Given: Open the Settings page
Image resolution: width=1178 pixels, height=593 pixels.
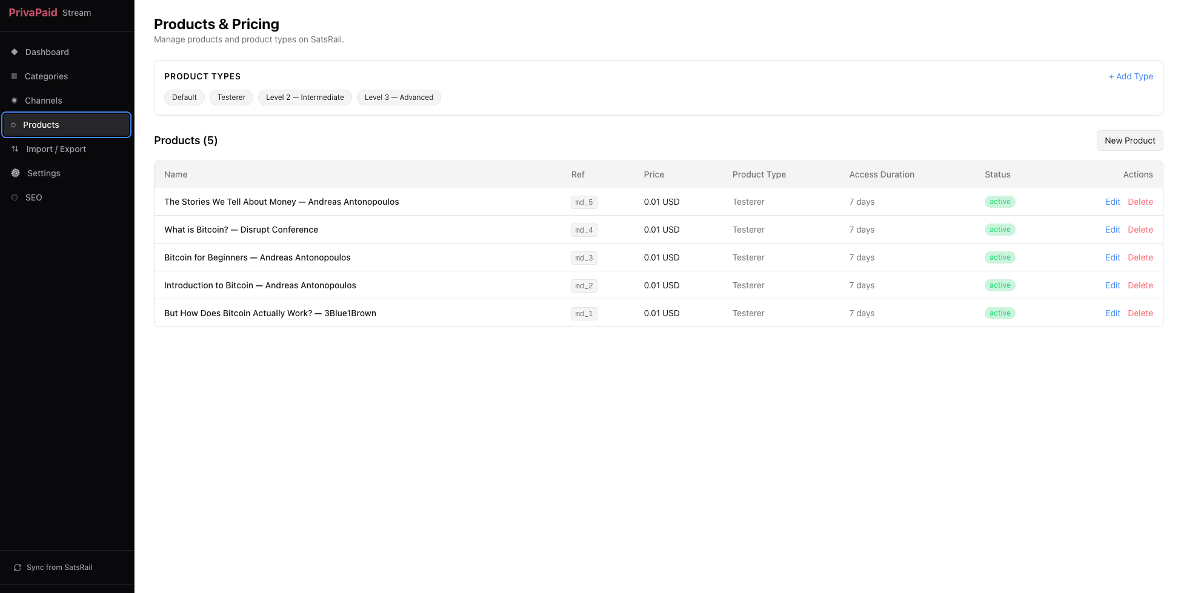Looking at the screenshot, I should coord(67,173).
